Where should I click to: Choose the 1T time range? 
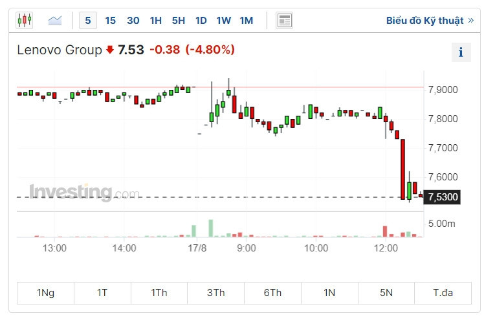tap(102, 293)
